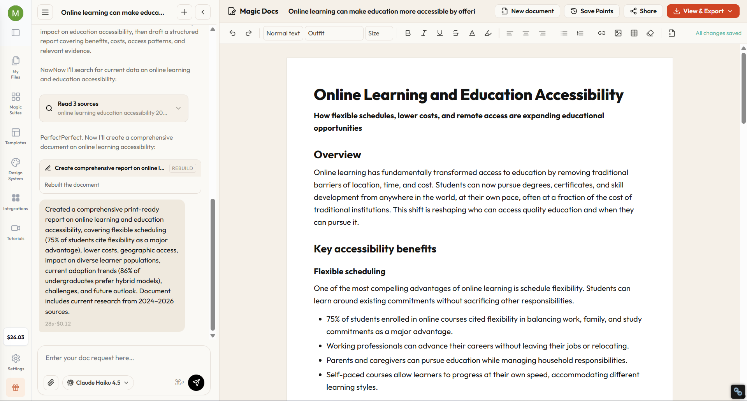Screen dimensions: 747x401
Task: Click the gift icon button
Action: [16, 387]
